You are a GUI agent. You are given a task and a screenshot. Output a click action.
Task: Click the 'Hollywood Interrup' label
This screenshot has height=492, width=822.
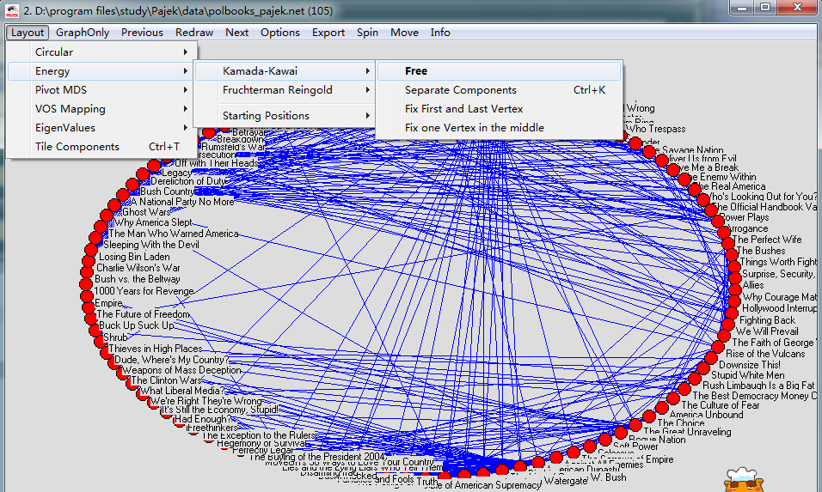(779, 308)
